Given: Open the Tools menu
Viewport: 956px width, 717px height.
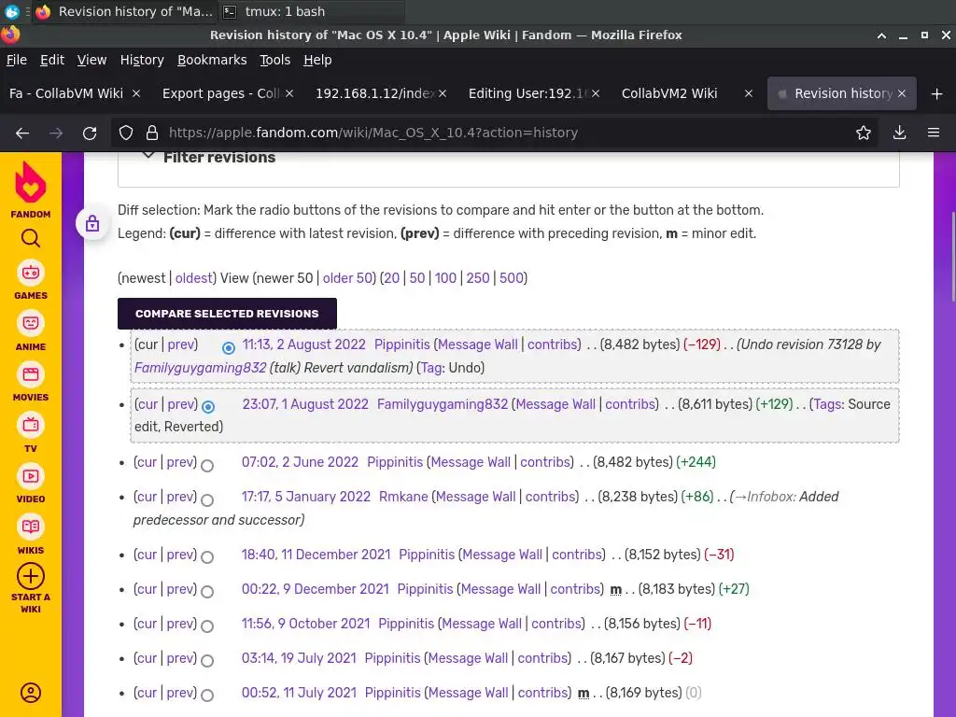Looking at the screenshot, I should (275, 60).
